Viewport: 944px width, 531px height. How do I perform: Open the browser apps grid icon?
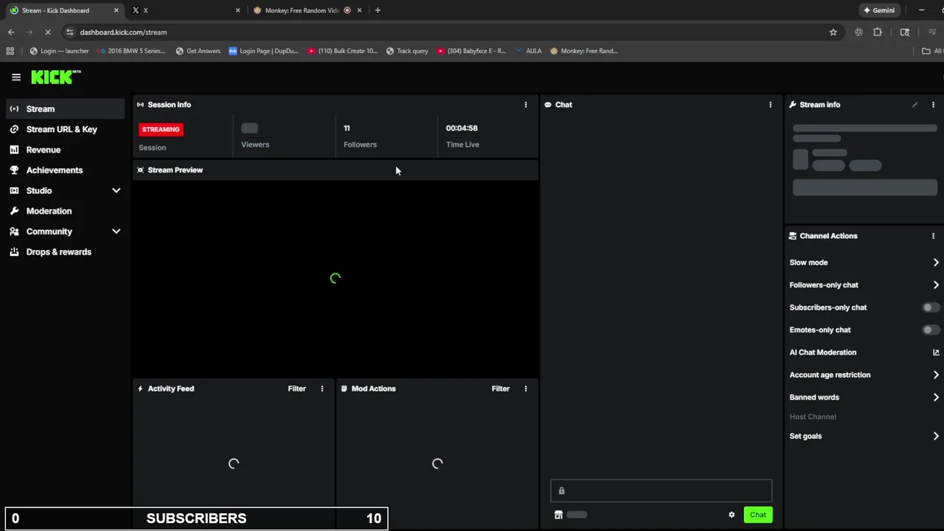coord(10,51)
